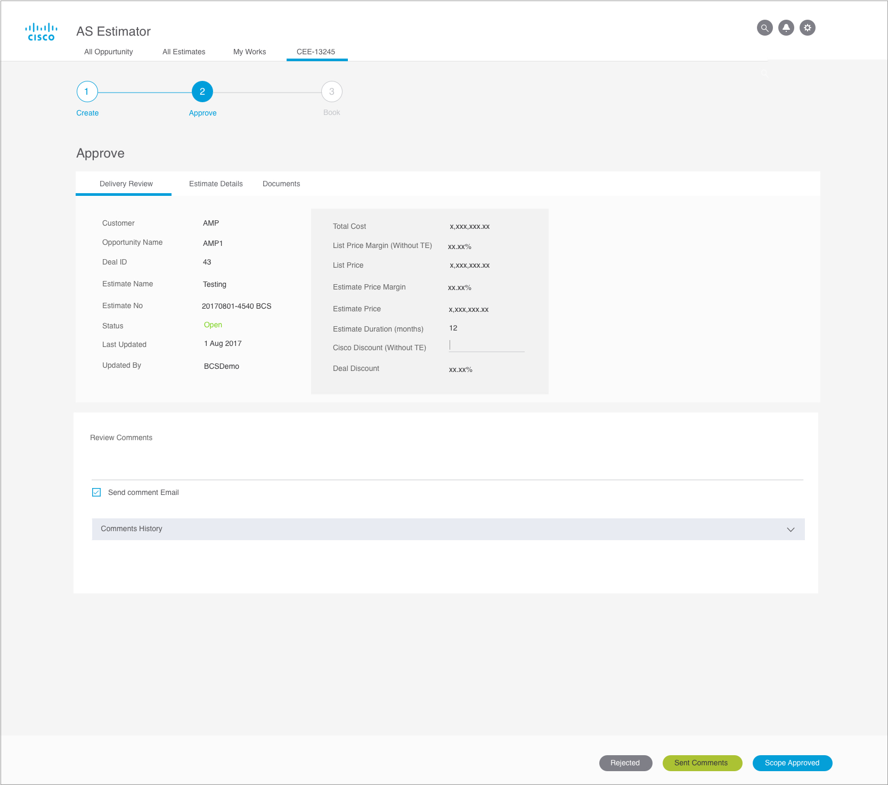Screen dimensions: 888x785
Task: Switch to My Works tab
Action: click(x=249, y=52)
